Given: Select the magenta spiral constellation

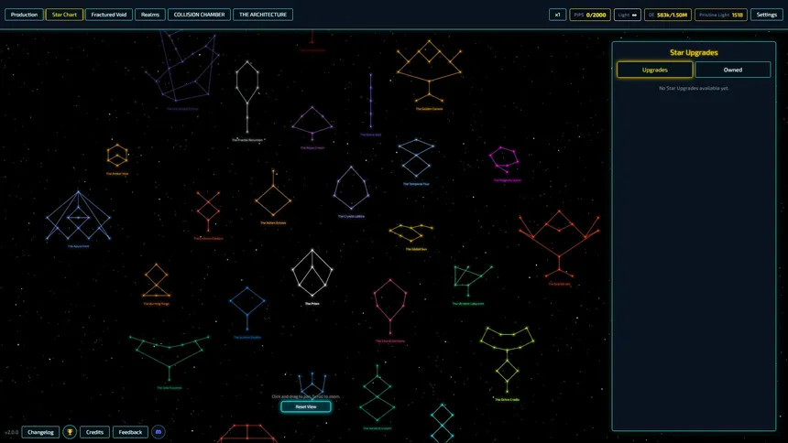Looking at the screenshot, I should pyautogui.click(x=504, y=160).
